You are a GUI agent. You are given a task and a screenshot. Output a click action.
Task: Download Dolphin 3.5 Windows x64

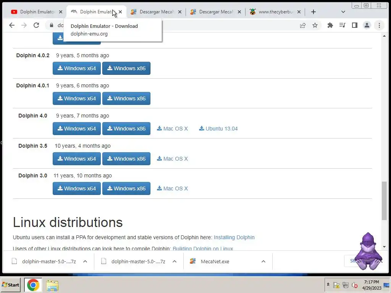pyautogui.click(x=76, y=159)
